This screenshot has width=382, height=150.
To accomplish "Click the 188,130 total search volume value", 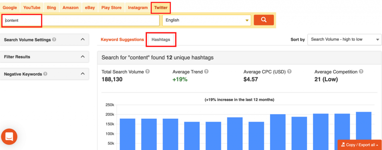I will pos(112,79).
